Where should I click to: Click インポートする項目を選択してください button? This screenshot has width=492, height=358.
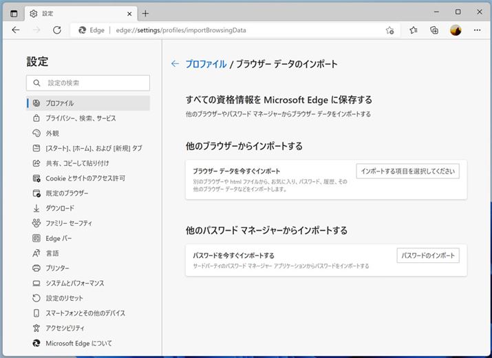(x=407, y=171)
